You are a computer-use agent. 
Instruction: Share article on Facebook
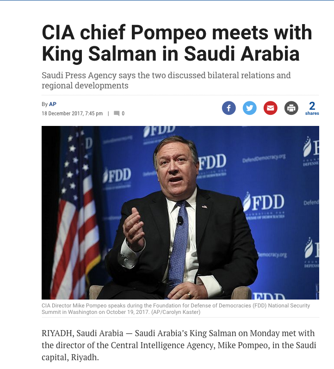(x=229, y=108)
